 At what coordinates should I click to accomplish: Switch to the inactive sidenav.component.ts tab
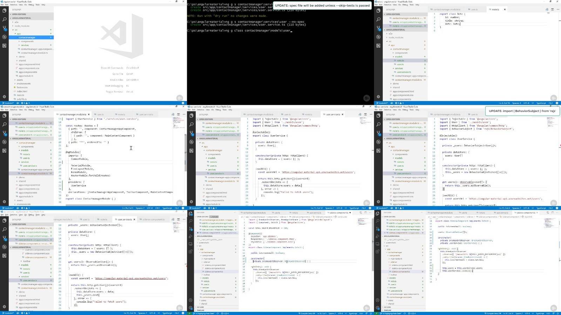[x=154, y=219]
